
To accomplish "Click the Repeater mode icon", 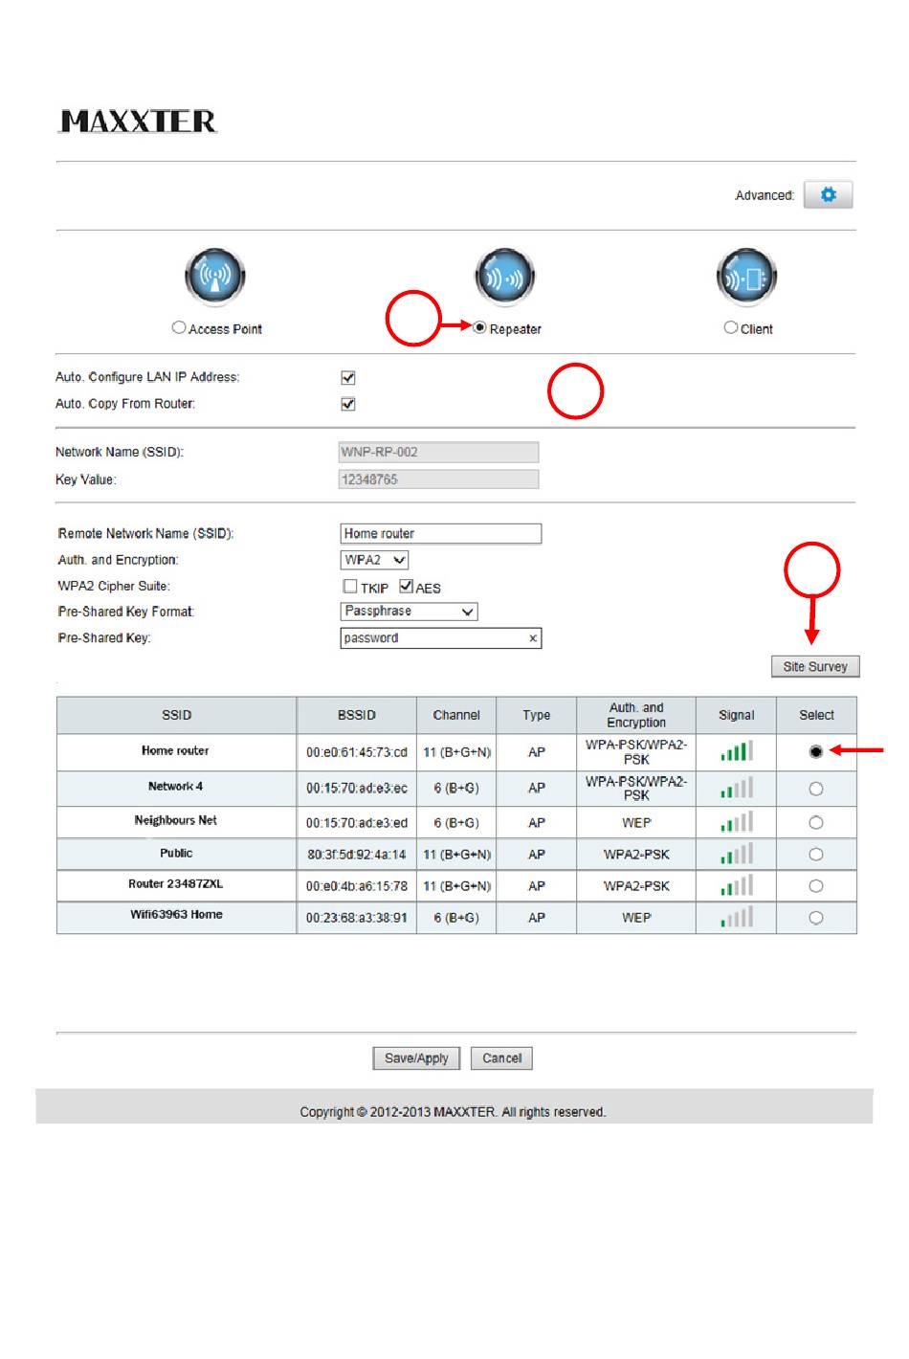I will click(x=504, y=278).
